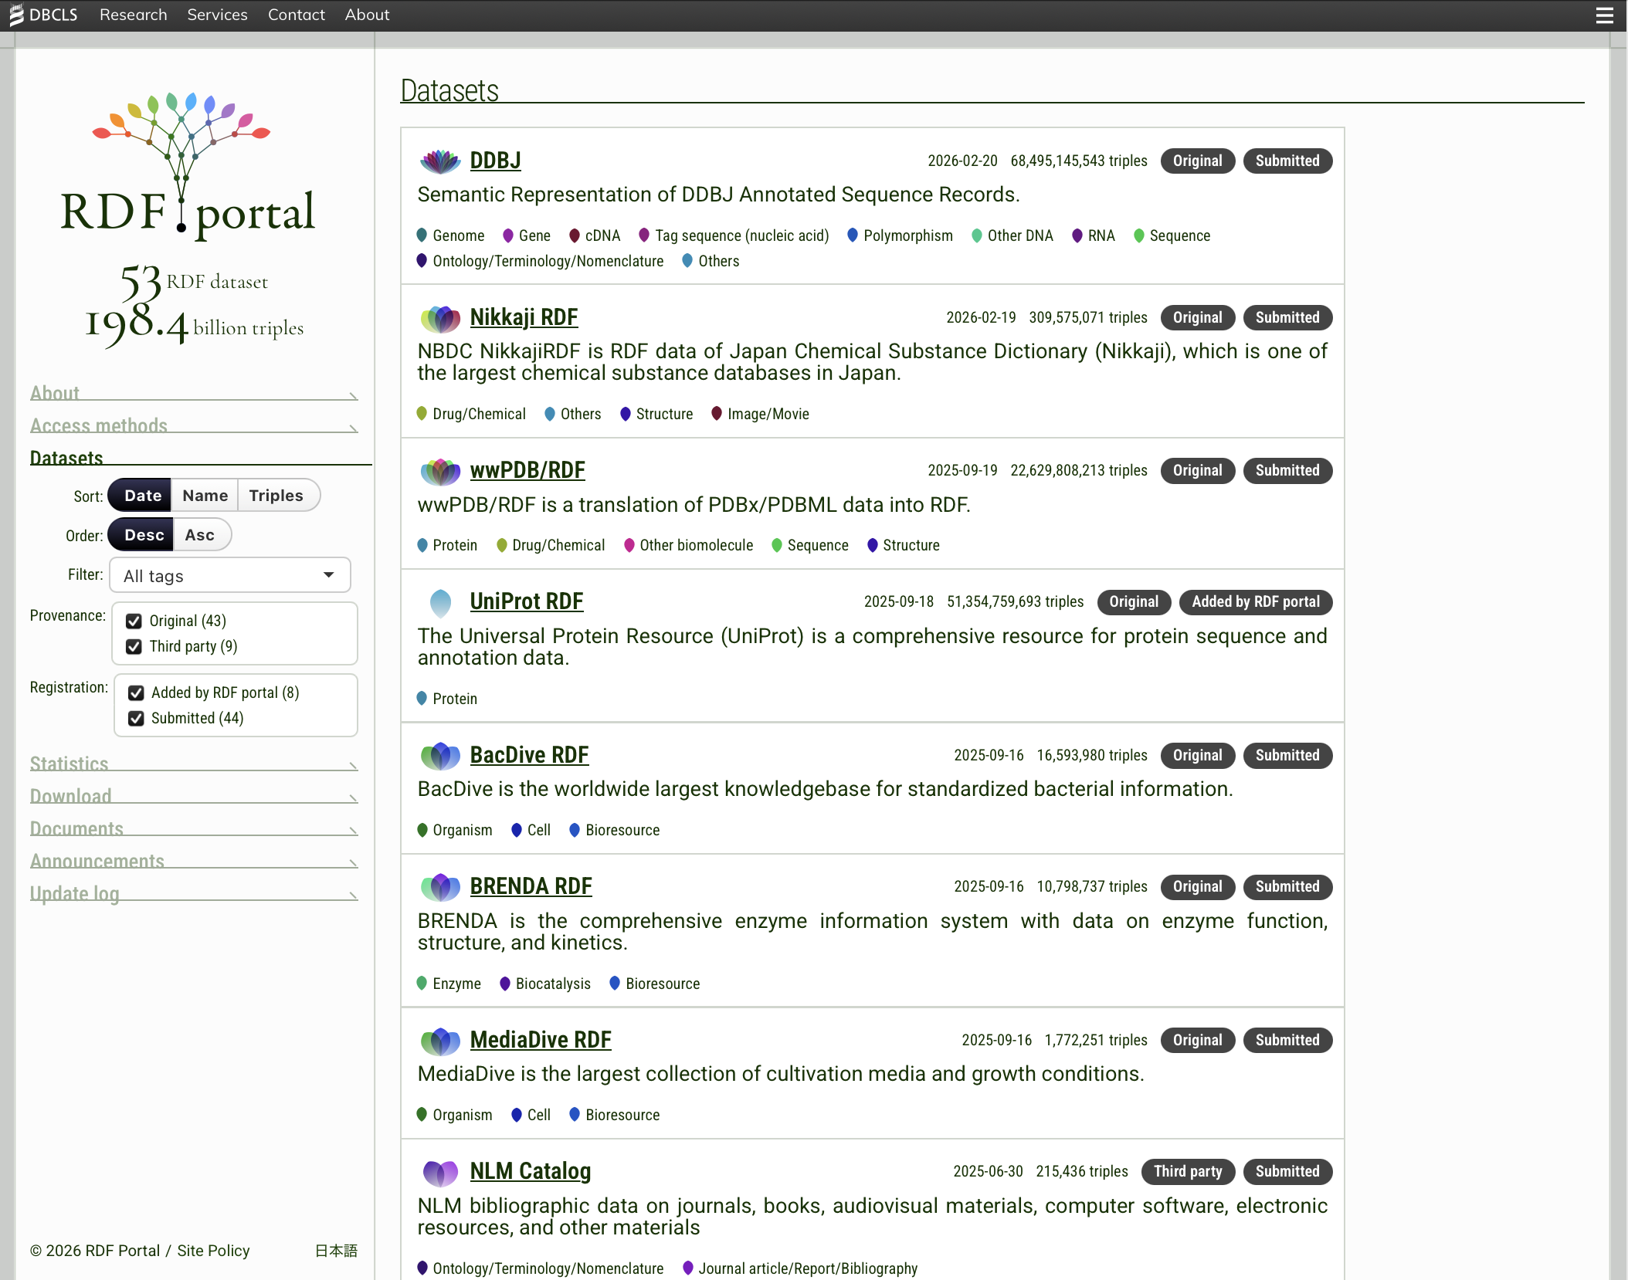
Task: Click the DDBJ dataset flower icon
Action: pos(439,161)
